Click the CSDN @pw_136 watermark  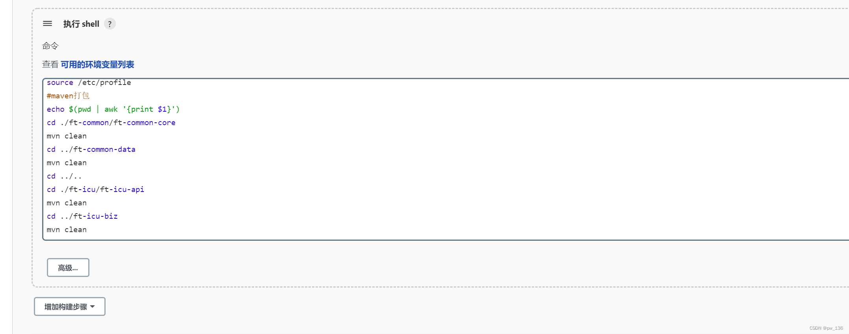[x=826, y=328]
